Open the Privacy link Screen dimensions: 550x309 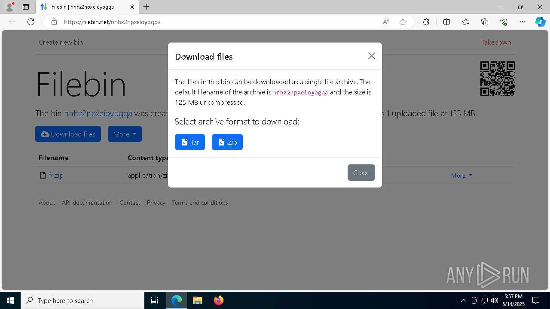point(156,203)
